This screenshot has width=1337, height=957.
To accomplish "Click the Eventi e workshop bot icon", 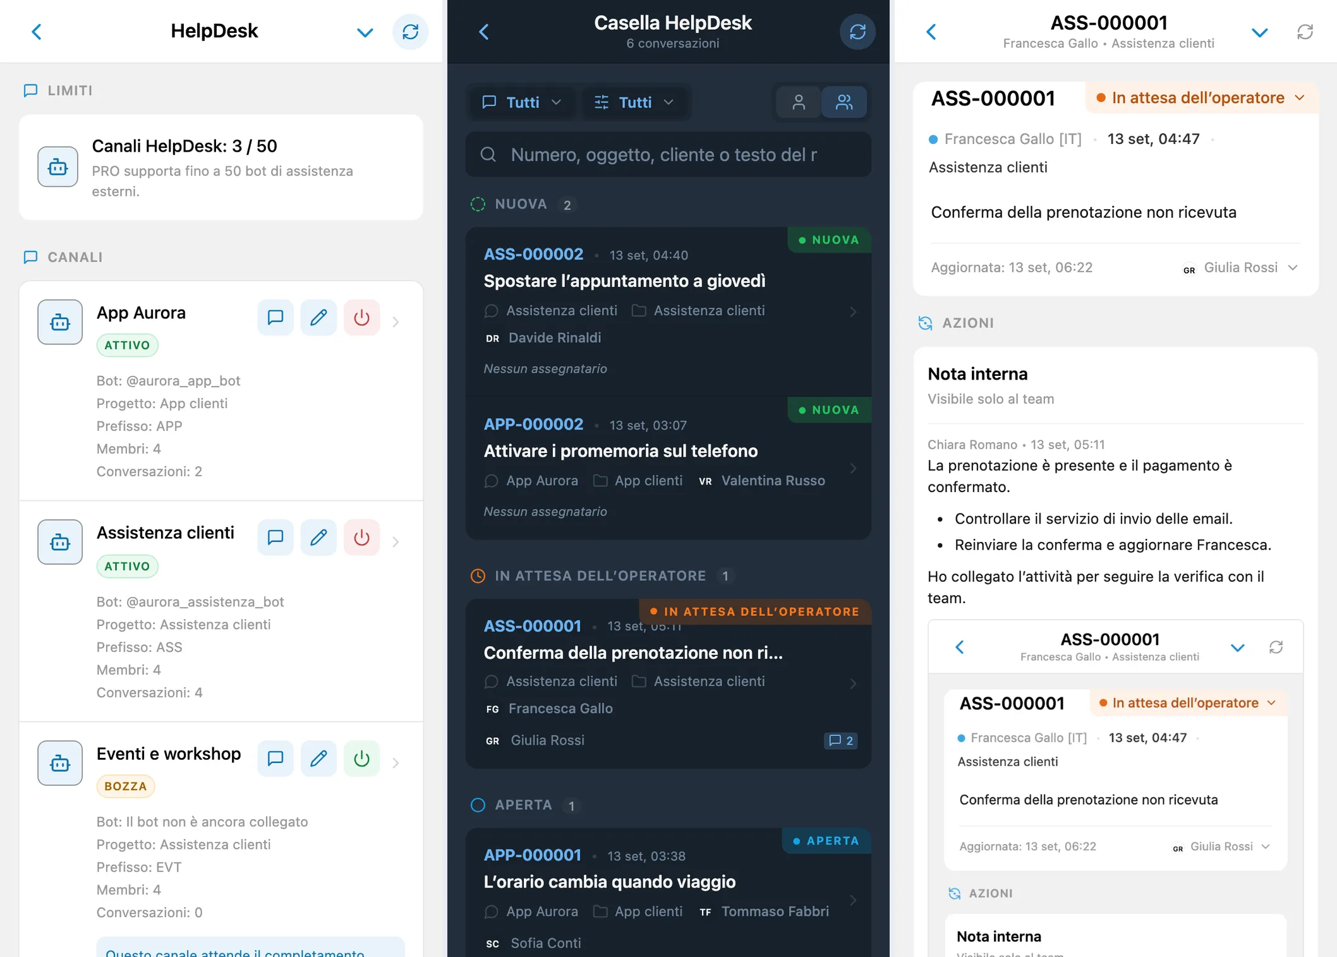I will pyautogui.click(x=60, y=763).
